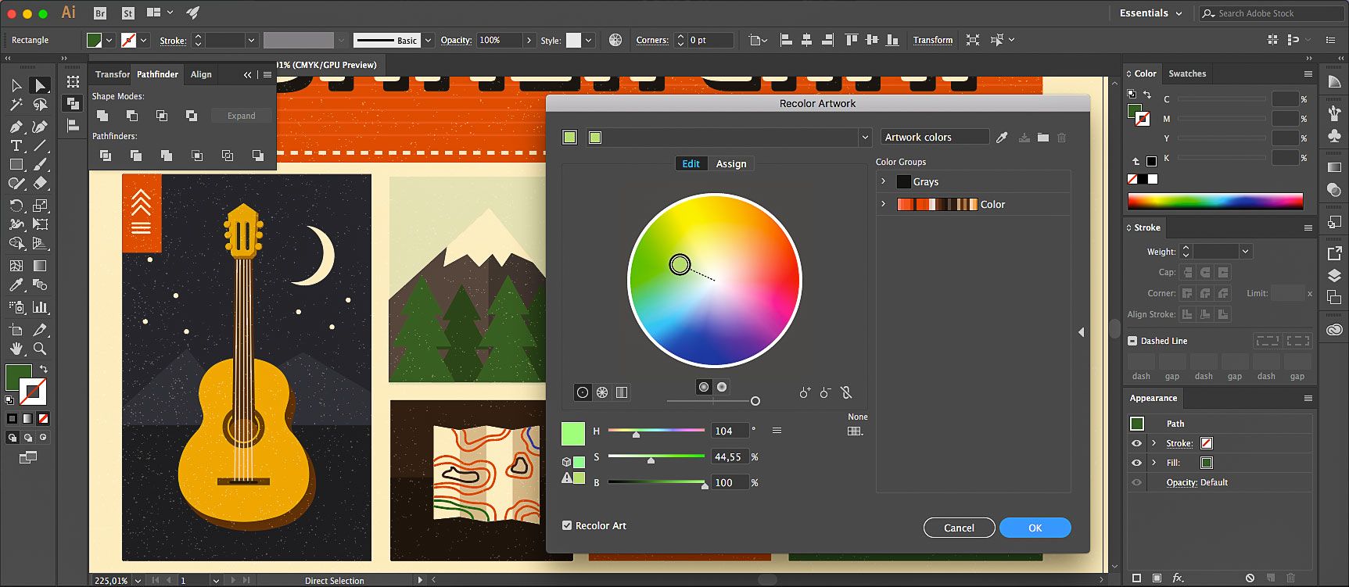This screenshot has height=587, width=1349.
Task: Display color bars view
Action: (x=622, y=392)
